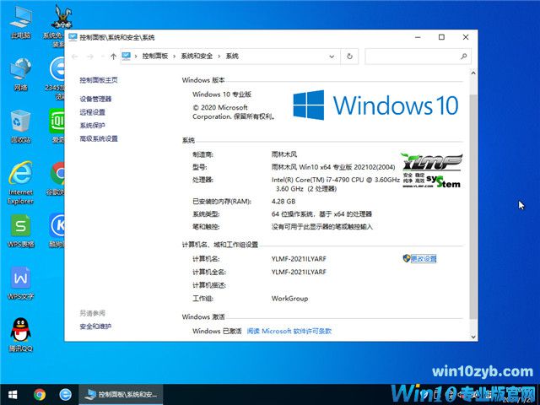Go back in the Control Panel window

pos(75,57)
